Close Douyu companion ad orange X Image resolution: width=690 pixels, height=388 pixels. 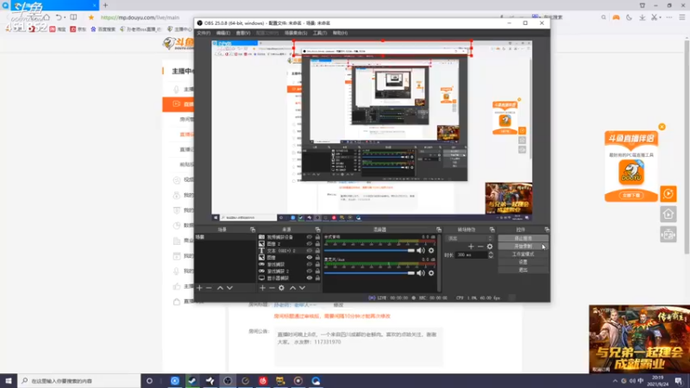(662, 127)
